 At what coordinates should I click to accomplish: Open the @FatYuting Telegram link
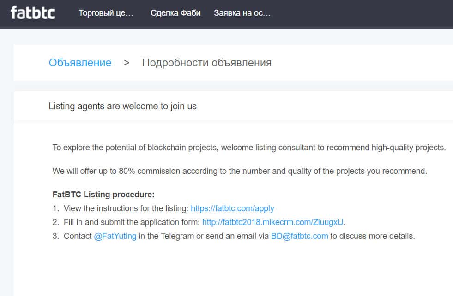(x=115, y=237)
